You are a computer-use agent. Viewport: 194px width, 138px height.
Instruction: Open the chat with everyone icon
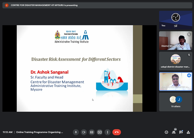pos(181,132)
